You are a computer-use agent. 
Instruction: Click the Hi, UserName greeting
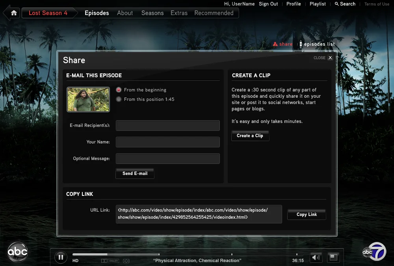point(239,4)
